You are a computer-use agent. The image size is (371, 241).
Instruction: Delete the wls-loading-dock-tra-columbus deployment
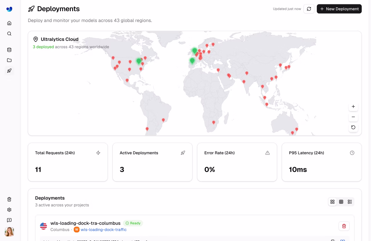pyautogui.click(x=344, y=226)
